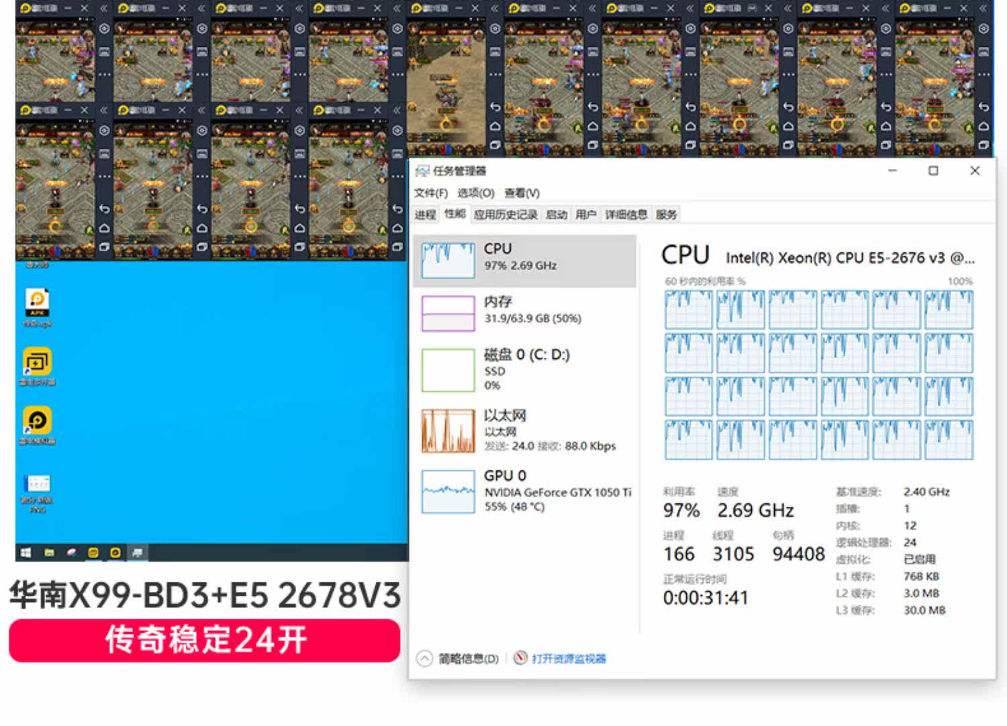Select the CPU entry in the performance sidebar

[525, 261]
